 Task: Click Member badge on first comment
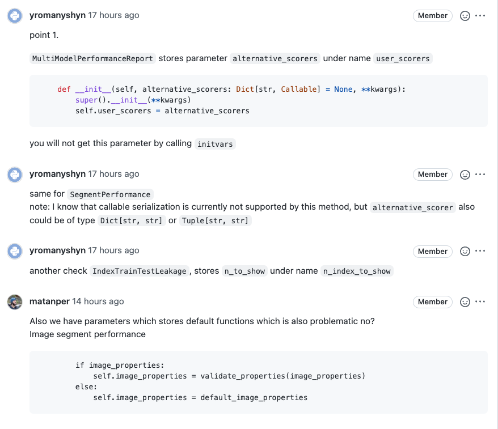(433, 15)
